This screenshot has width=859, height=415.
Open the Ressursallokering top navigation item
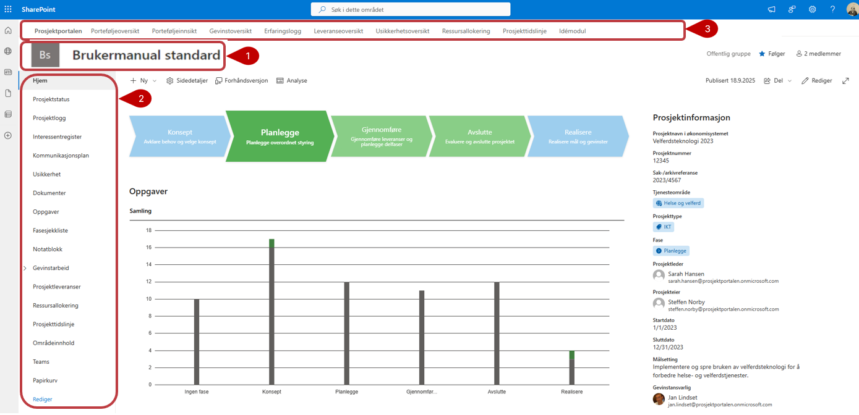click(466, 31)
